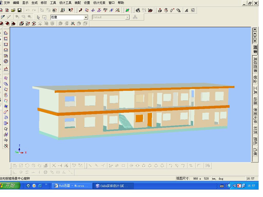This screenshot has width=263, height=197.
Task: Open the 帮助 menu
Action: [121, 3]
